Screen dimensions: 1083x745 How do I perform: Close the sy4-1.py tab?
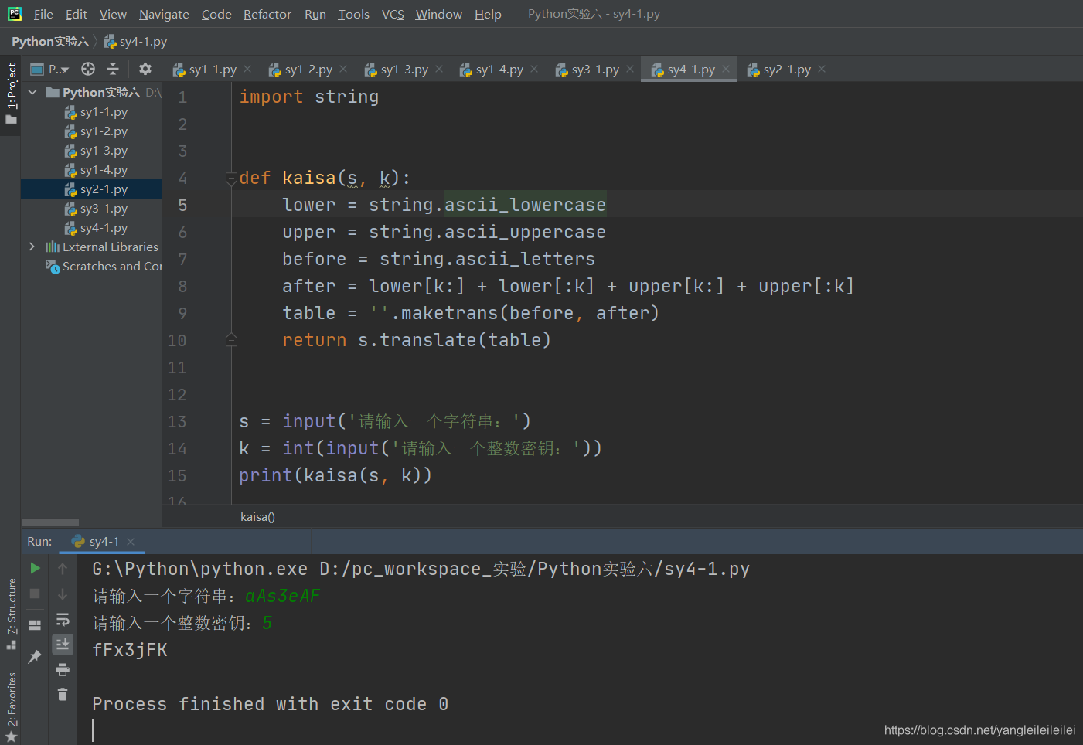pyautogui.click(x=726, y=69)
